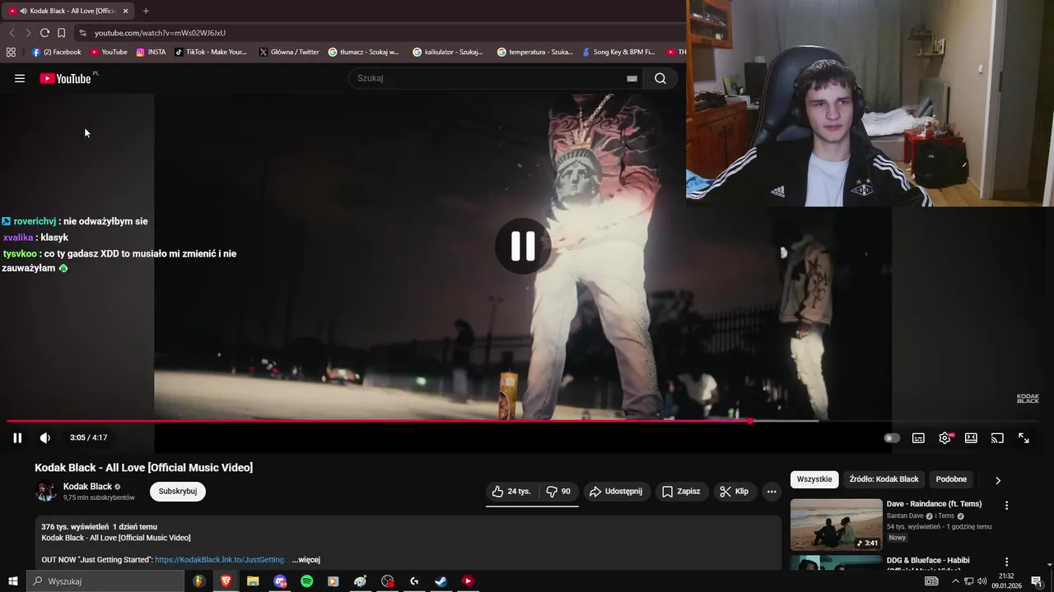1054x592 pixels.
Task: Open the Windows Start menu
Action: coord(13,581)
